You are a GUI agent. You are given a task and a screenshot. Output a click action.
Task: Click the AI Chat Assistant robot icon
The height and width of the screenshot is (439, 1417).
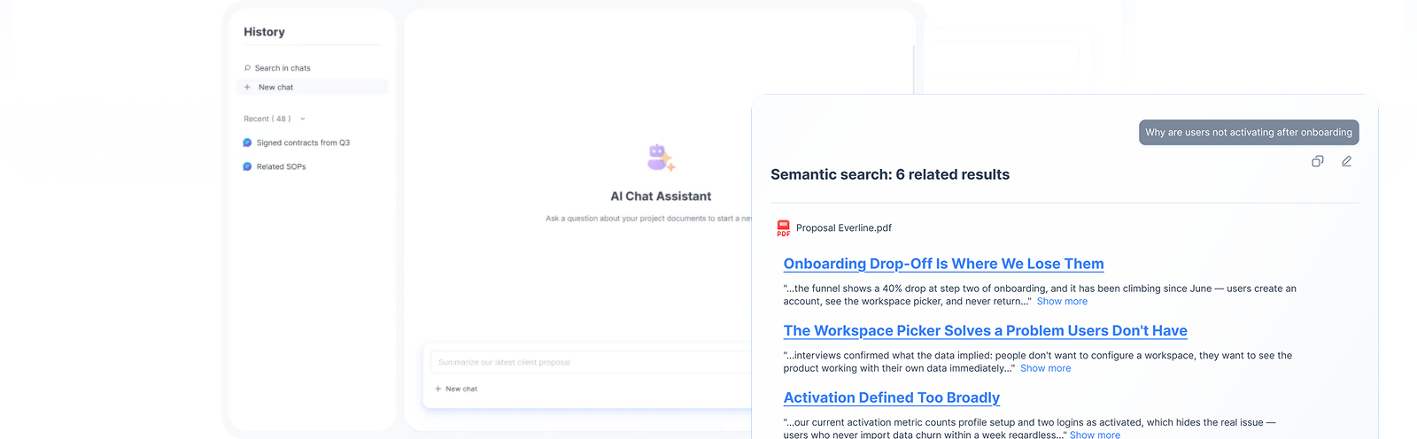click(x=661, y=158)
